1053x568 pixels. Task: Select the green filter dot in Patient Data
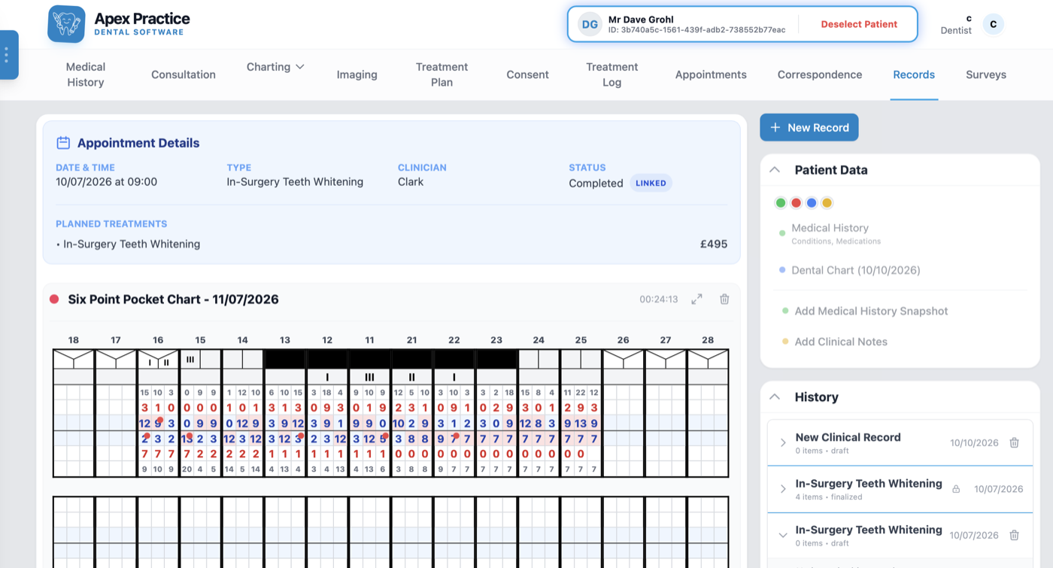click(x=781, y=203)
